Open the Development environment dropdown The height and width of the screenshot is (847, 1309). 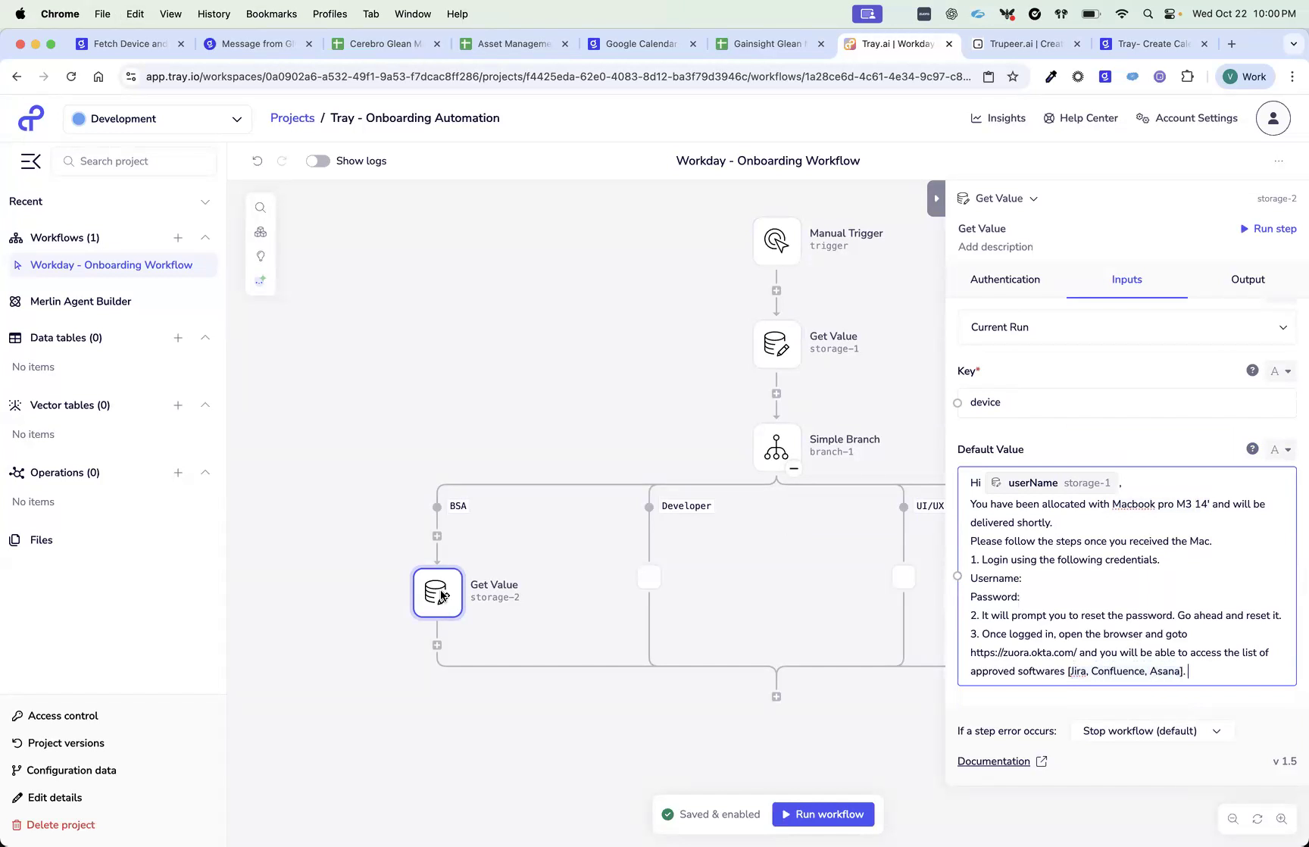(x=157, y=118)
